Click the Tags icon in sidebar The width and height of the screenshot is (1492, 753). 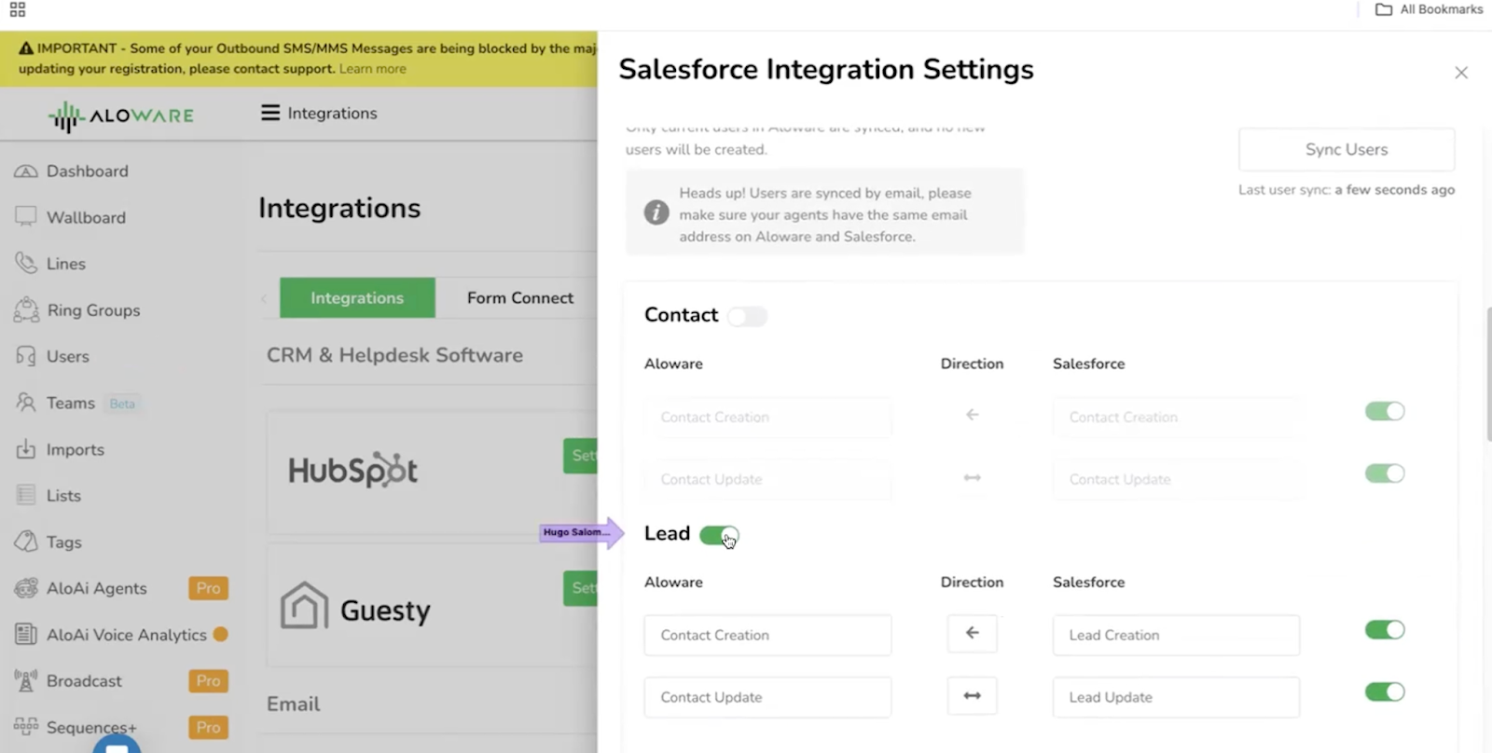click(26, 541)
